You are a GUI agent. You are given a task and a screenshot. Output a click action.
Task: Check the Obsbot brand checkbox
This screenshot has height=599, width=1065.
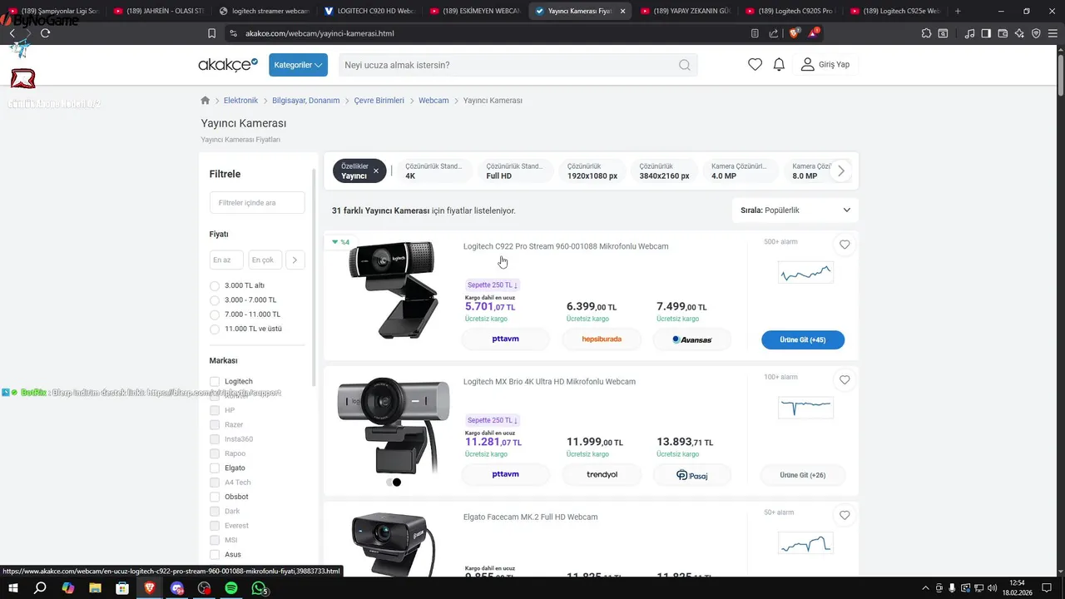coord(215,497)
